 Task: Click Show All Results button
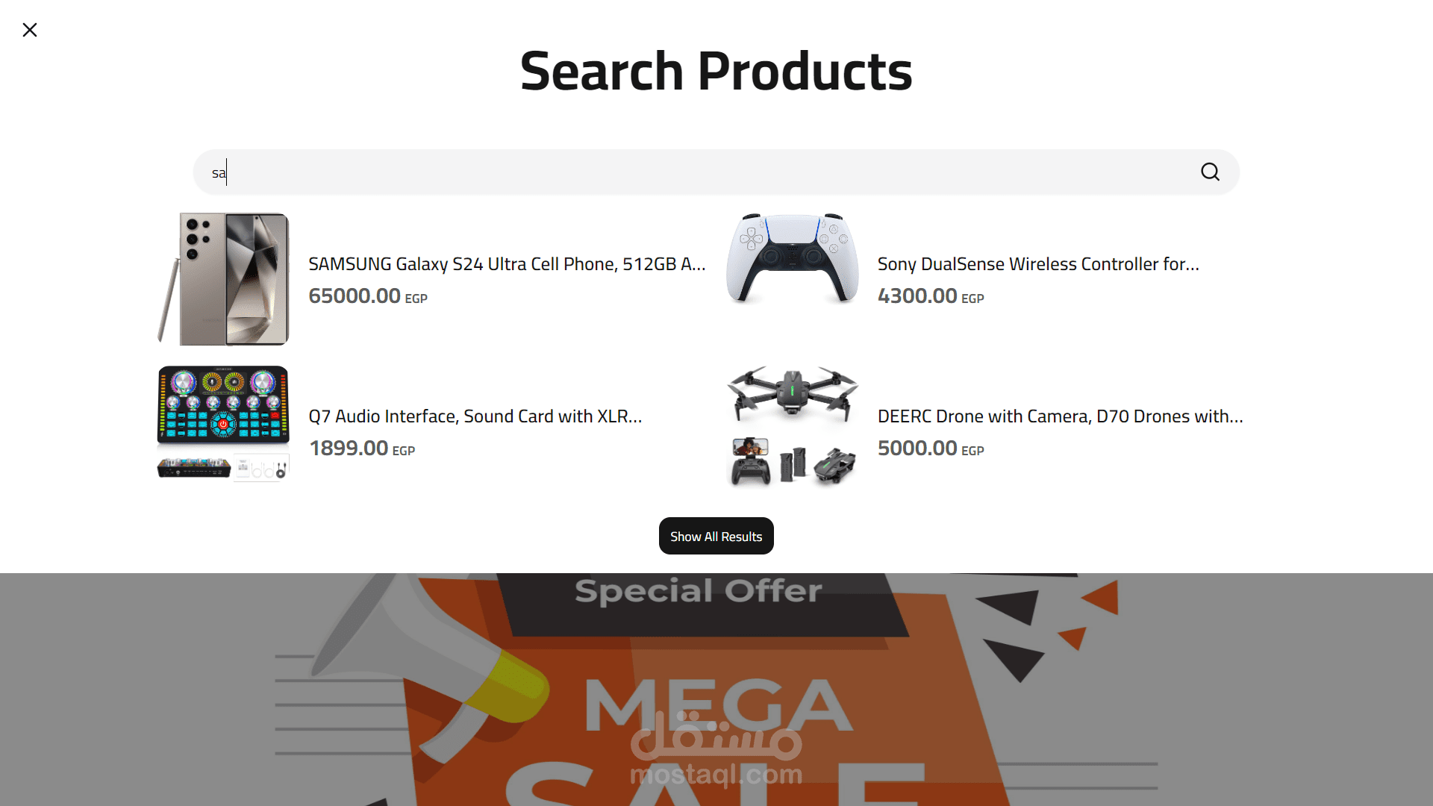coord(716,537)
